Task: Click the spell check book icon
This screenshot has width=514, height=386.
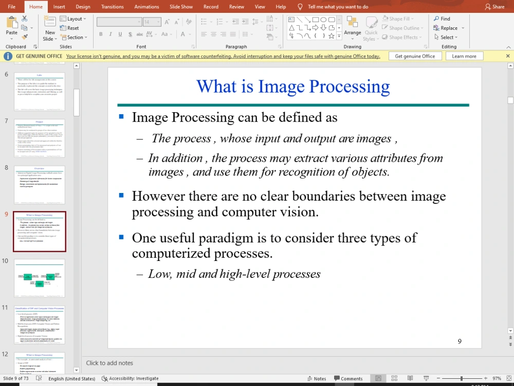Action: point(39,378)
